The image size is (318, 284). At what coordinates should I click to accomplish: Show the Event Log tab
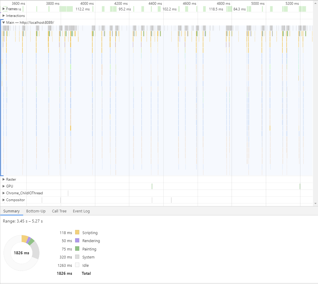coord(81,211)
